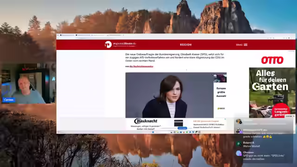Screen dimensions: 297x167
Task: Click the article photo of the woman
Action: [x=169, y=95]
